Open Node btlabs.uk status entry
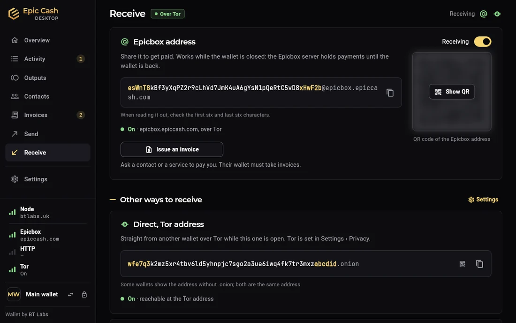 (x=48, y=212)
